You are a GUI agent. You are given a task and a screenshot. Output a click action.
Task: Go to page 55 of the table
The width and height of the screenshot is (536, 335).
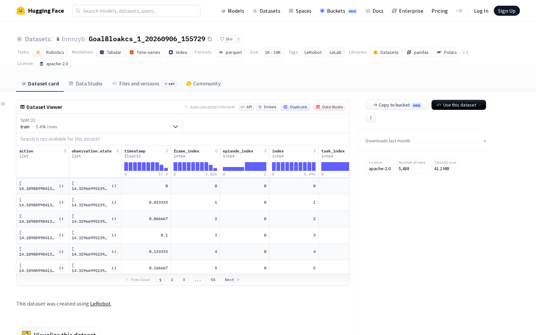click(213, 280)
